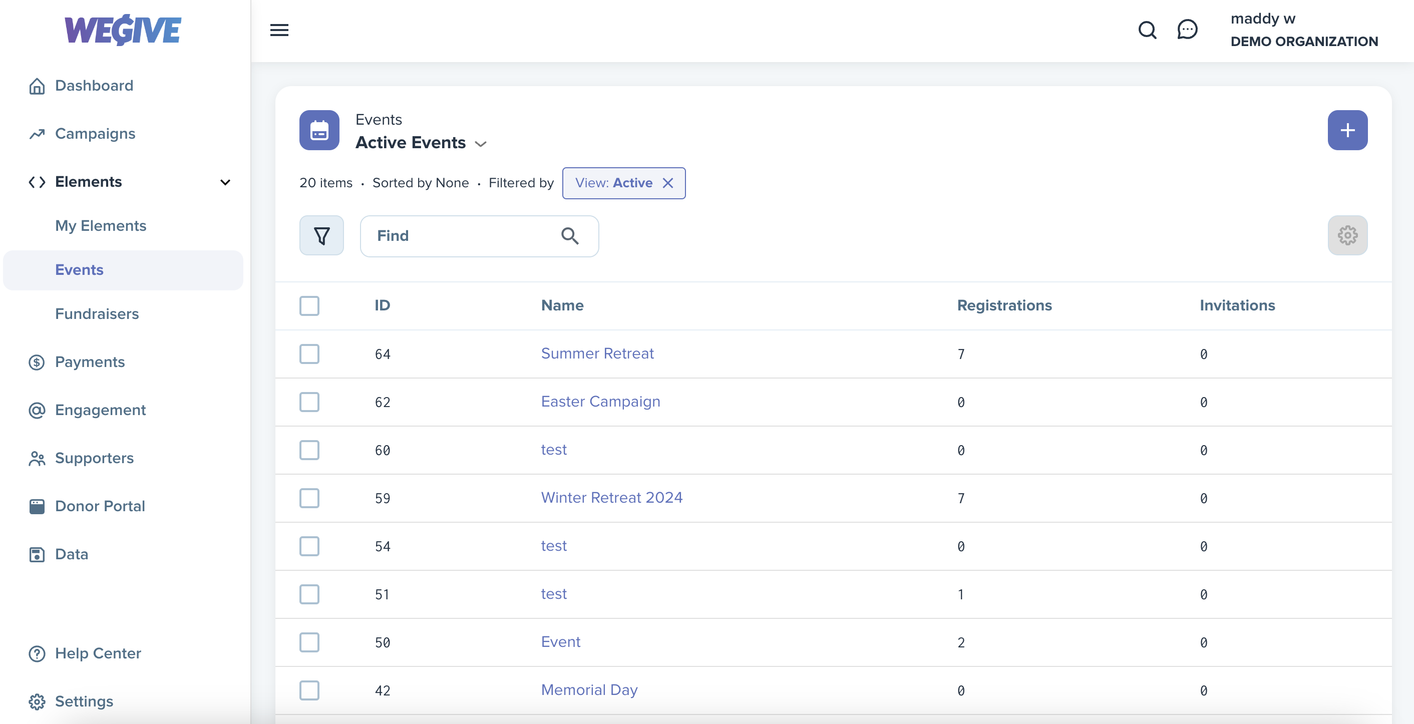
Task: Open the chat messages icon
Action: coord(1187,30)
